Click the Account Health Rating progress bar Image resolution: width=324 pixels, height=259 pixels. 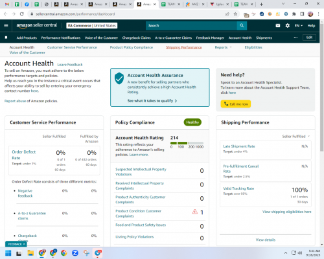(187, 143)
